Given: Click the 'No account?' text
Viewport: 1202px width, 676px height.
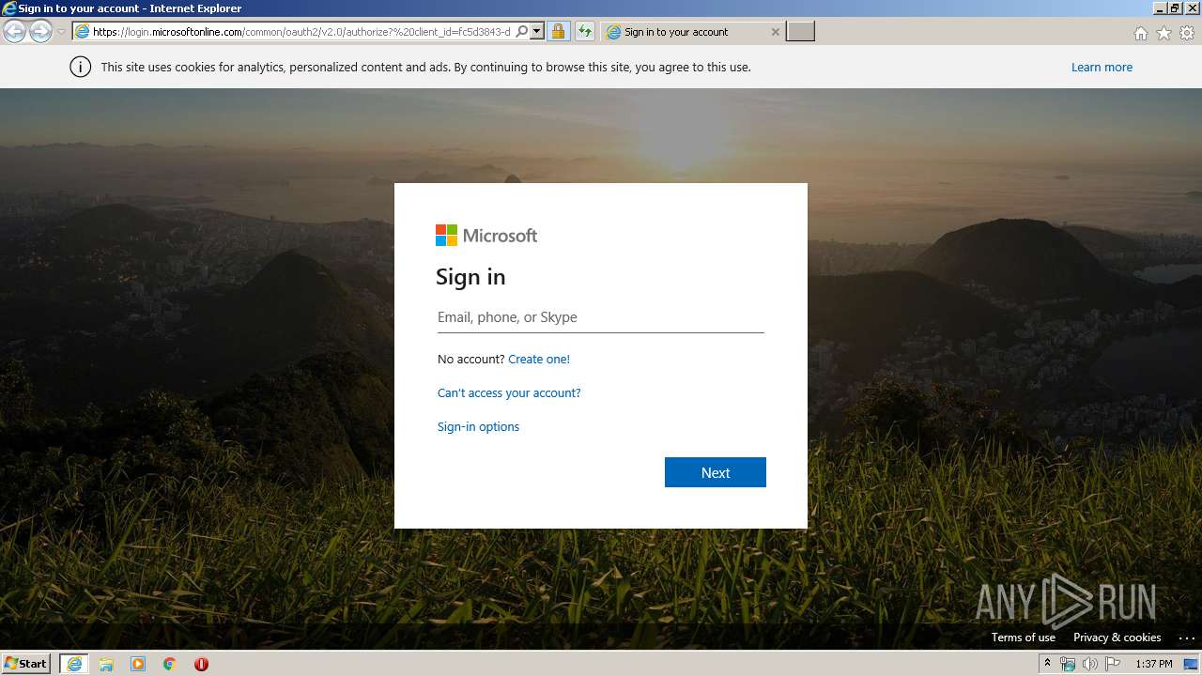Looking at the screenshot, I should (471, 359).
